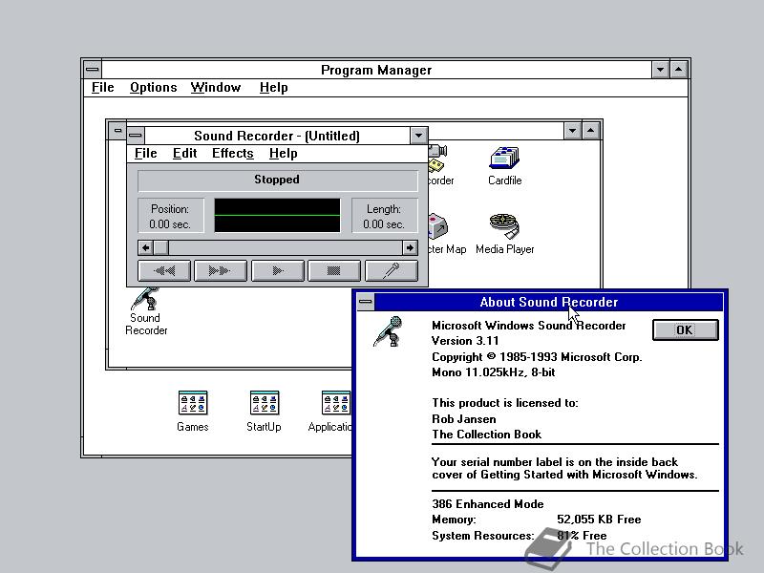Open Program Manager File menu
This screenshot has height=573, width=764.
pos(103,87)
